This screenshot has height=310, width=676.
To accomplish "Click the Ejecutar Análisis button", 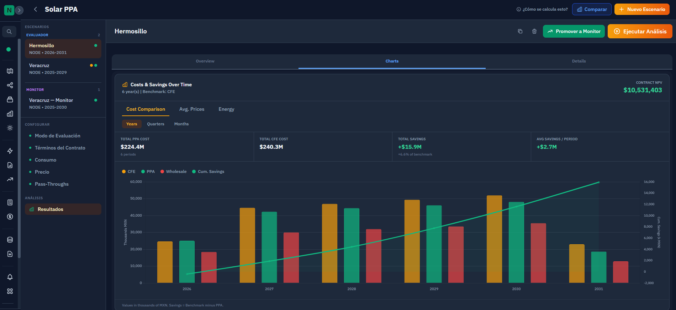I will click(640, 31).
